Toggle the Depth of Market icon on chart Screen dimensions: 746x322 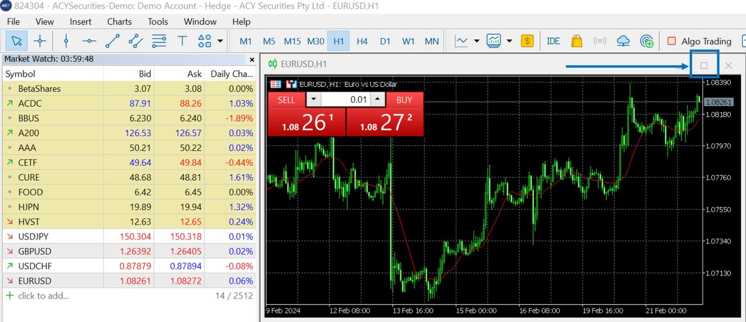[x=275, y=84]
